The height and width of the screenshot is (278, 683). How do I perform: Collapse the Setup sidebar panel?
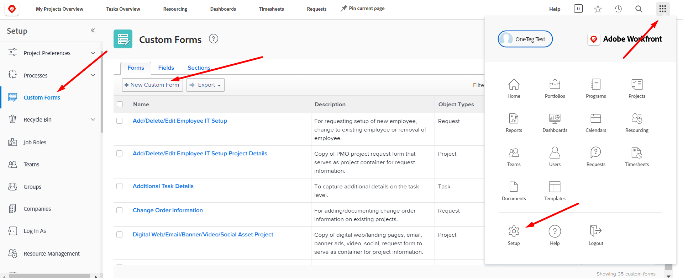point(93,31)
